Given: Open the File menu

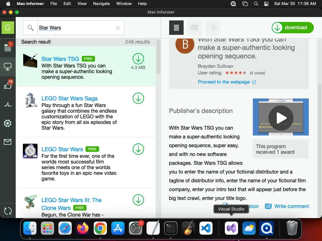Looking at the screenshot, I should point(53,4).
